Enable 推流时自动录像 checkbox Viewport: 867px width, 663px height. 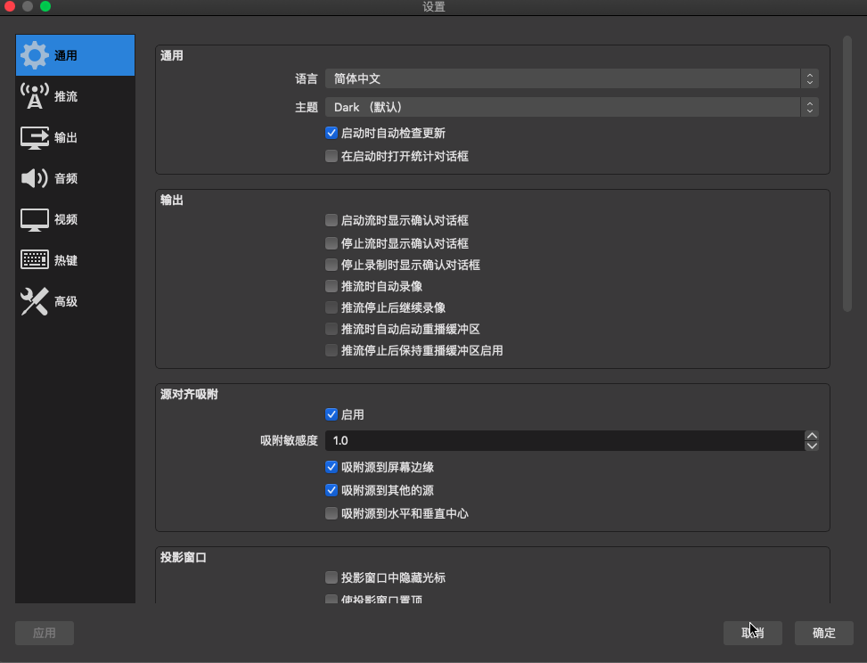pyautogui.click(x=331, y=286)
